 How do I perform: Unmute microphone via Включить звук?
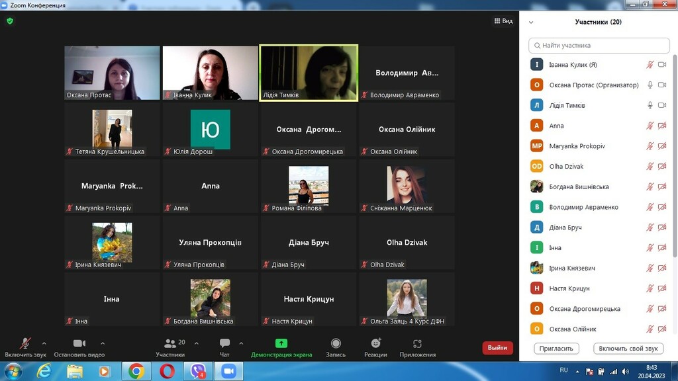pyautogui.click(x=25, y=348)
